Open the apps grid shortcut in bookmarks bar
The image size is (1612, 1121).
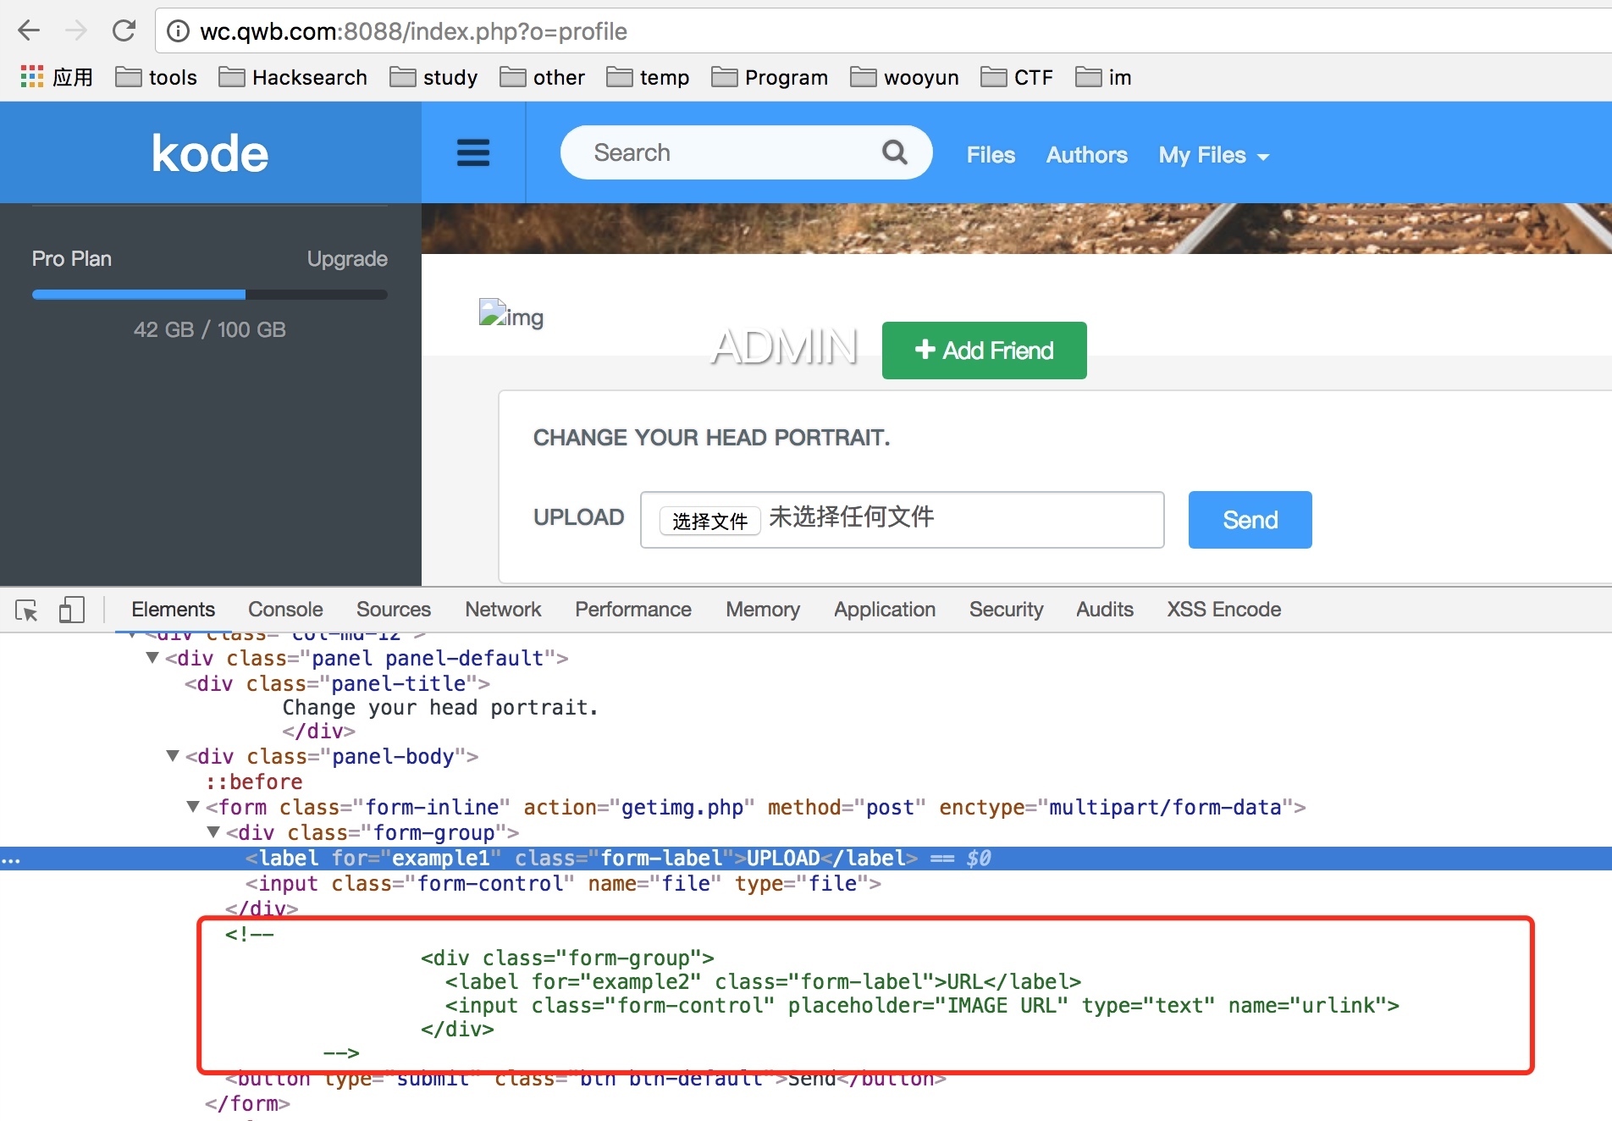(x=31, y=77)
